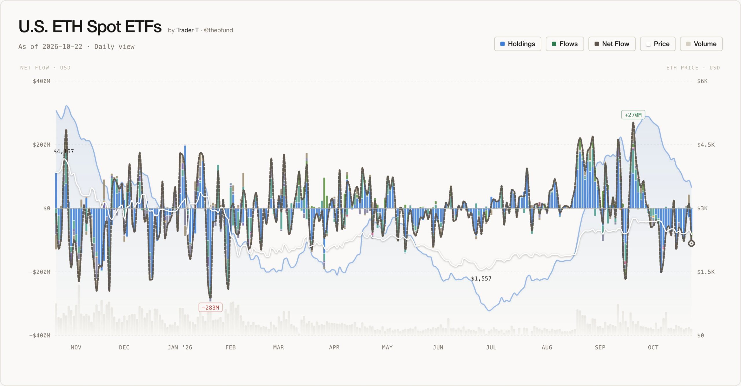Screen dimensions: 741x386
Task: Select the JUL month axis label
Action: [x=491, y=347]
